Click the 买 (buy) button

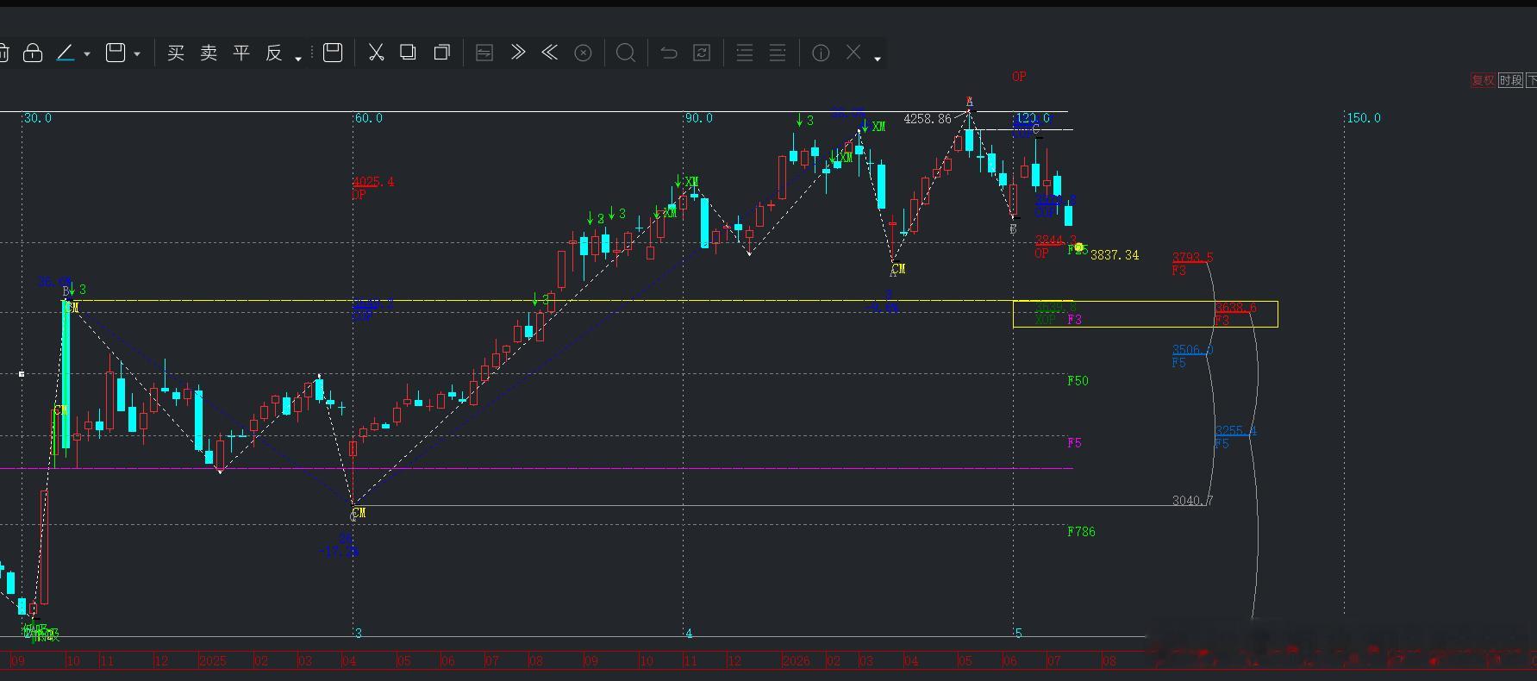[x=176, y=53]
